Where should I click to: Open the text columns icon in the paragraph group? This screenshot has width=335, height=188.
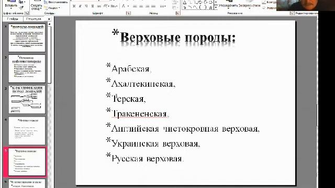162,6
